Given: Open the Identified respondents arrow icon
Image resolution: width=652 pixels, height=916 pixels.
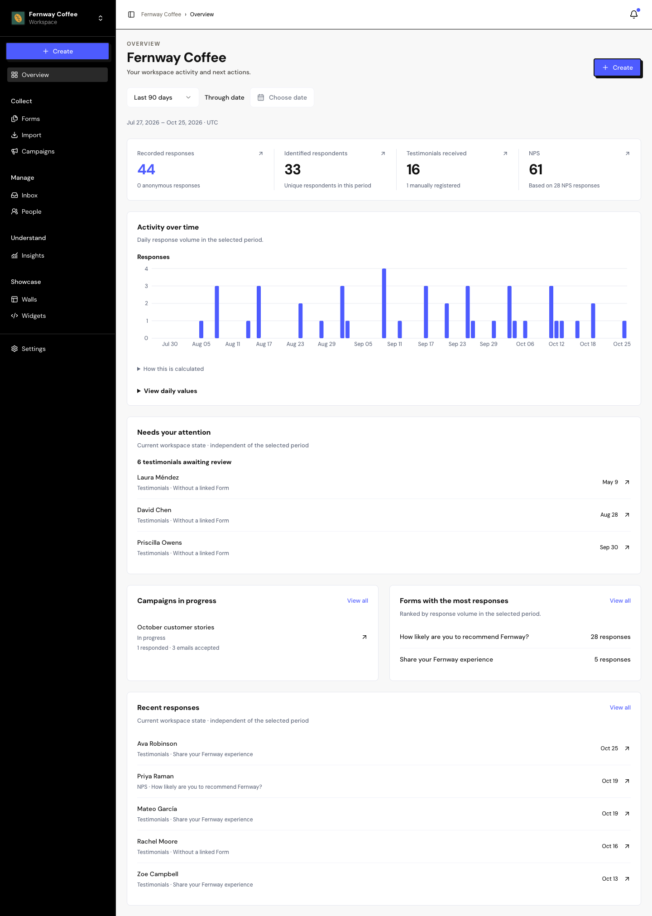Looking at the screenshot, I should 383,153.
